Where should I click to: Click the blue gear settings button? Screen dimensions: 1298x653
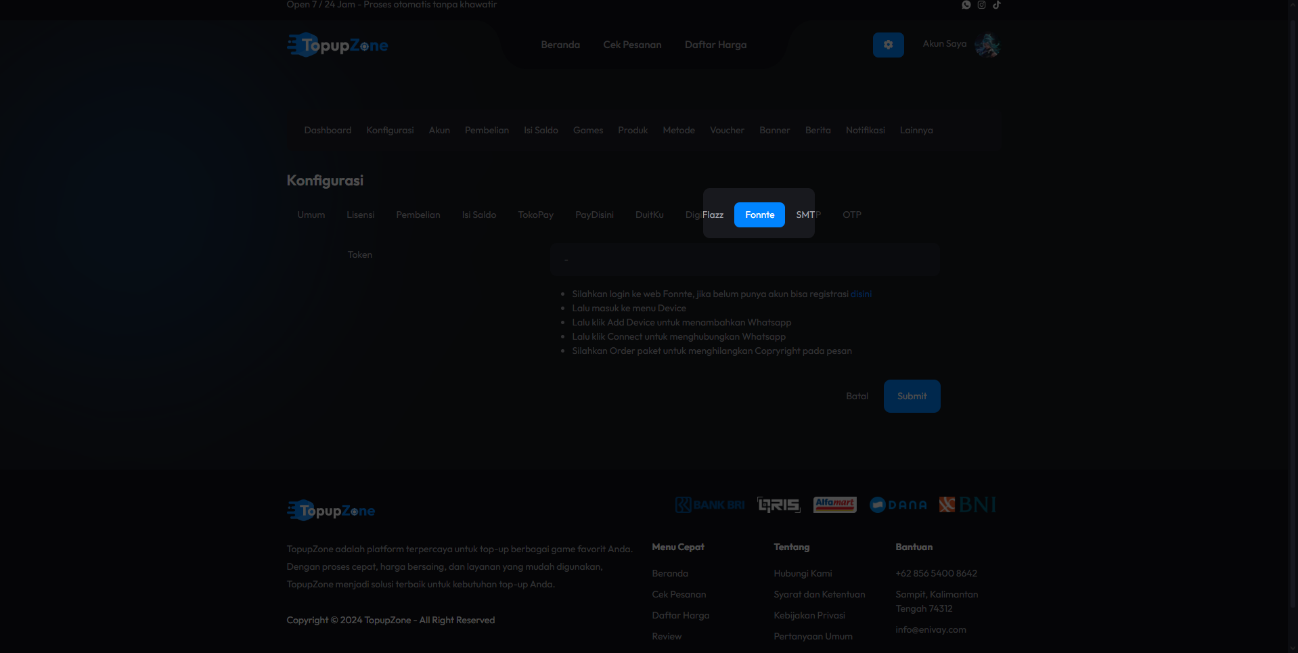(x=889, y=45)
